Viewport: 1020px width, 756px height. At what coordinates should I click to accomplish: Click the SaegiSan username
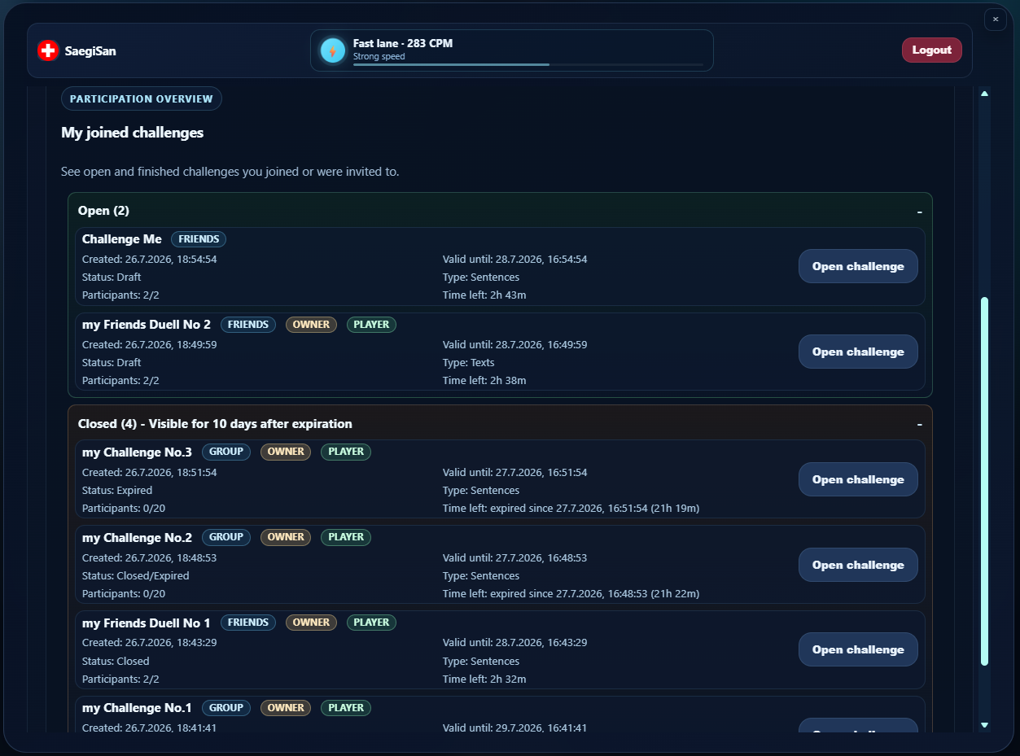(x=90, y=50)
